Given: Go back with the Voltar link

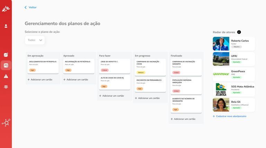Looking at the screenshot, I should point(30,7).
